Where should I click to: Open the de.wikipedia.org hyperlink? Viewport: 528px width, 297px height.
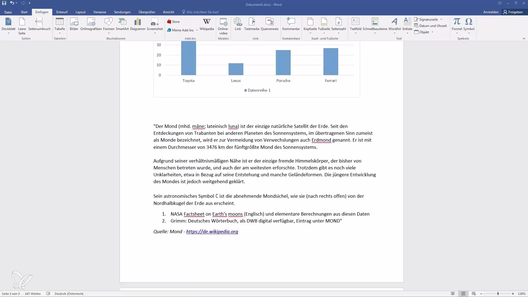(x=212, y=232)
